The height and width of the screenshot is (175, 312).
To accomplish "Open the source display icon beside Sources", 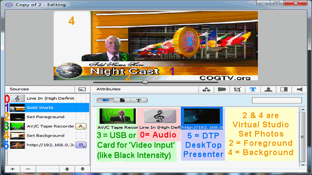I will [x=82, y=89].
